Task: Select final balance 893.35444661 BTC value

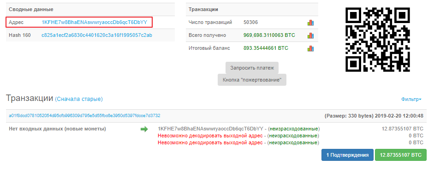Action: (266, 48)
